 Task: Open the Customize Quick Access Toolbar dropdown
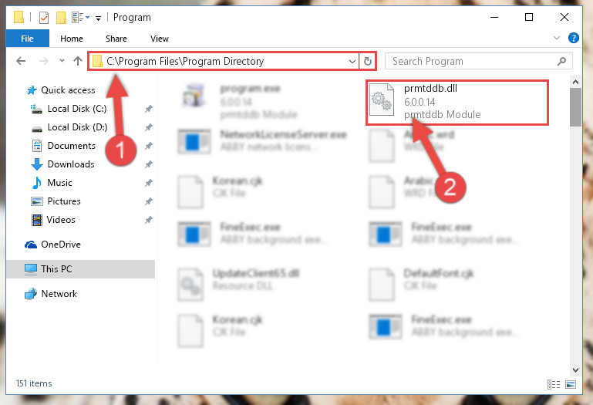98,18
